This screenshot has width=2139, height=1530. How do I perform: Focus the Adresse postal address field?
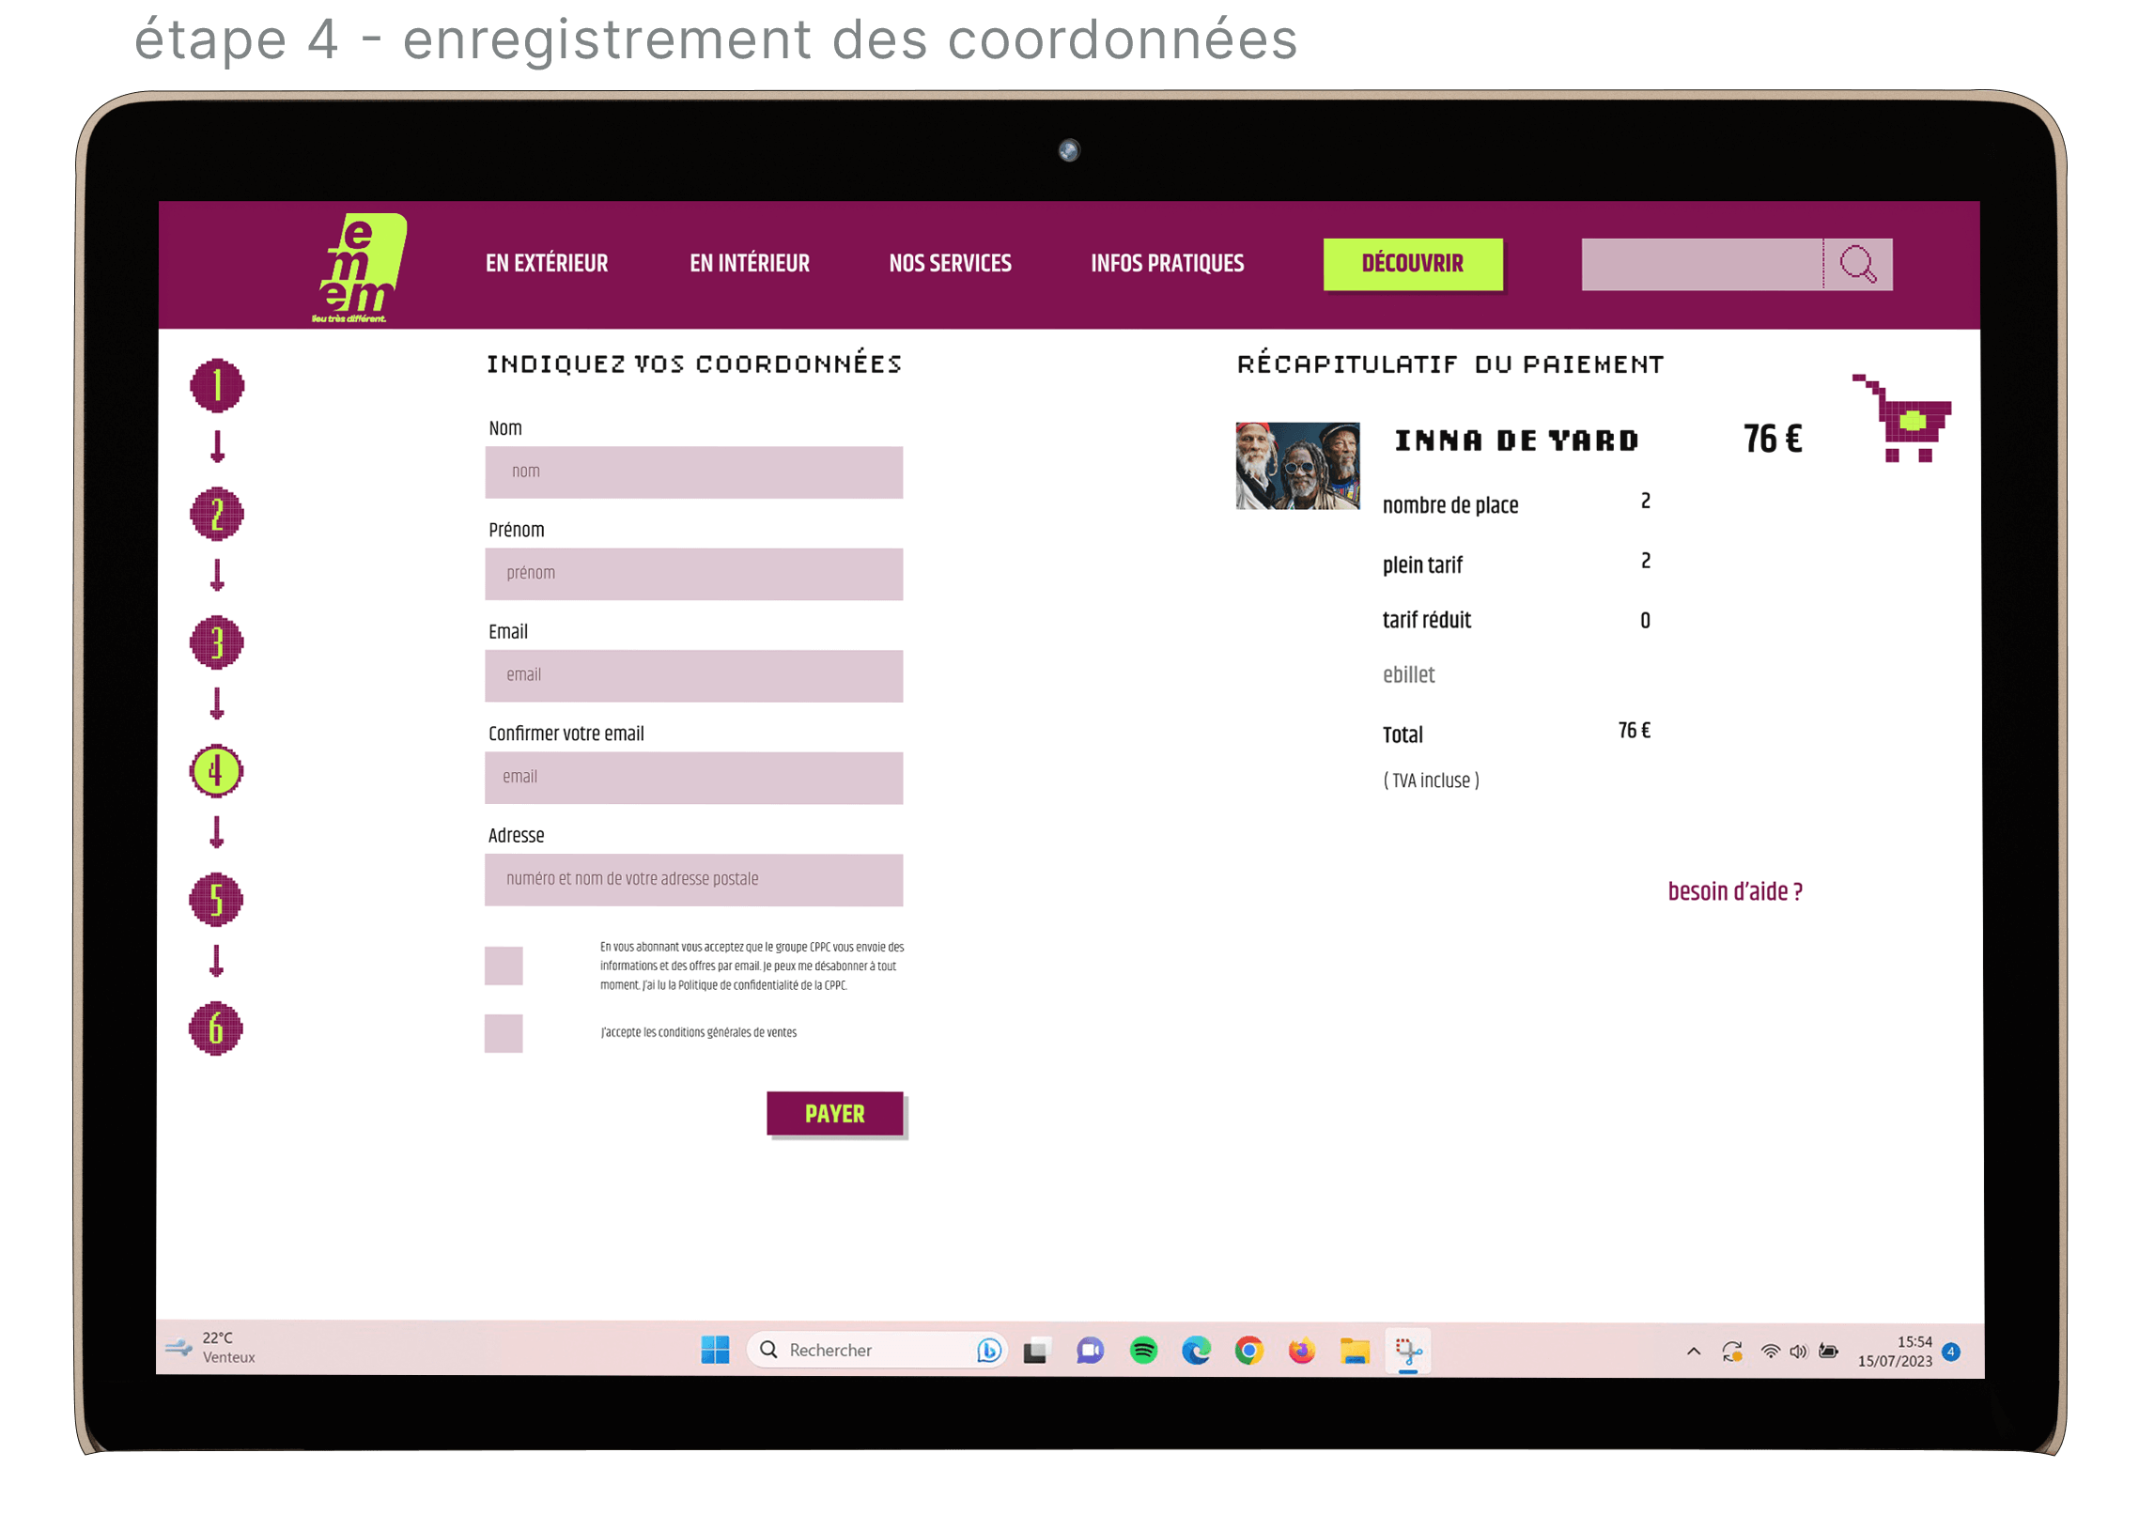pos(693,879)
